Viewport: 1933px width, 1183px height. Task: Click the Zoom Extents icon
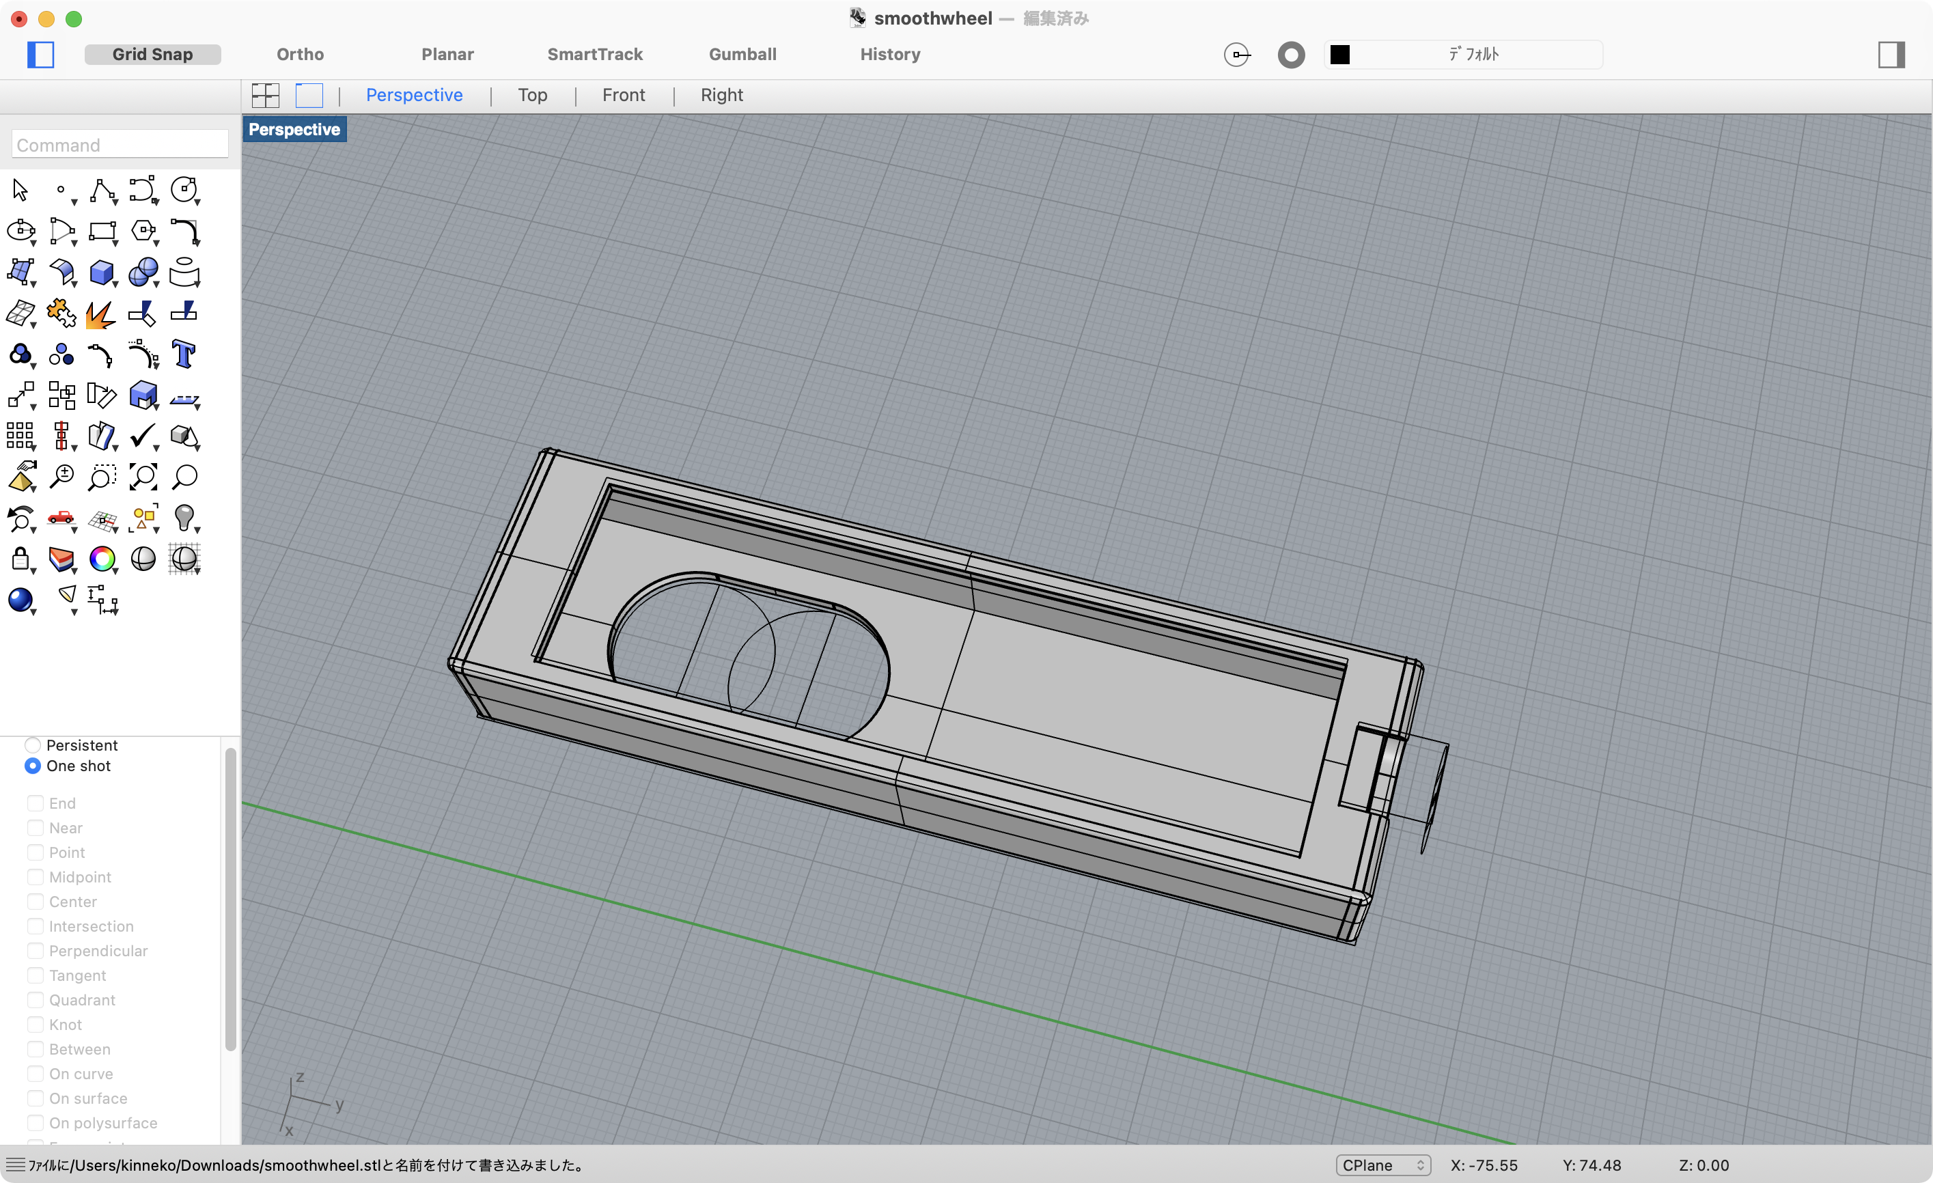(143, 477)
